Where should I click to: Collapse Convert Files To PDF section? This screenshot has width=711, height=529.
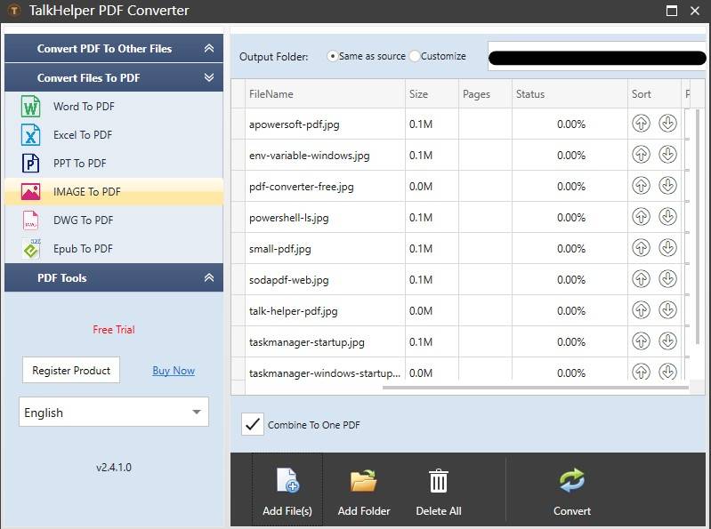(x=114, y=77)
